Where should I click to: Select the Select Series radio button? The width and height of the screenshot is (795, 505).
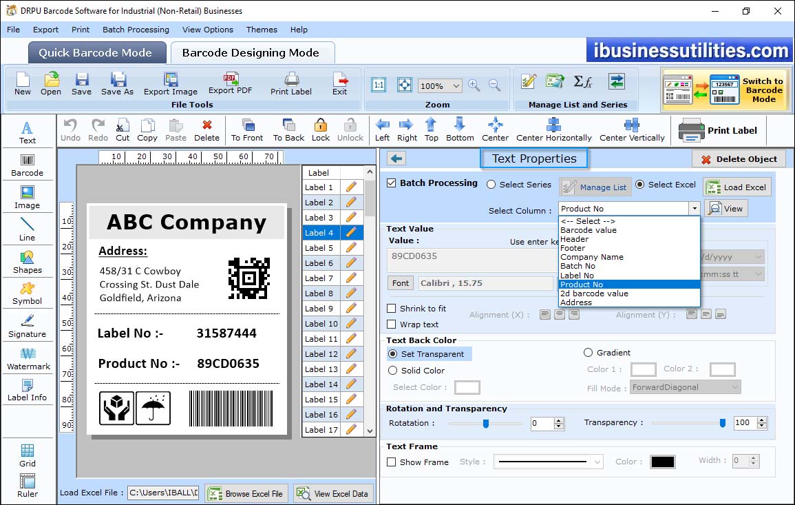(x=491, y=185)
